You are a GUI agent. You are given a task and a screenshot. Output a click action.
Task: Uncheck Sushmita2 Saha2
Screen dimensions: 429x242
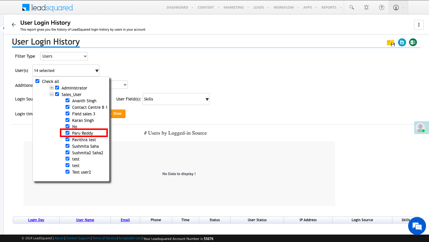[68, 153]
